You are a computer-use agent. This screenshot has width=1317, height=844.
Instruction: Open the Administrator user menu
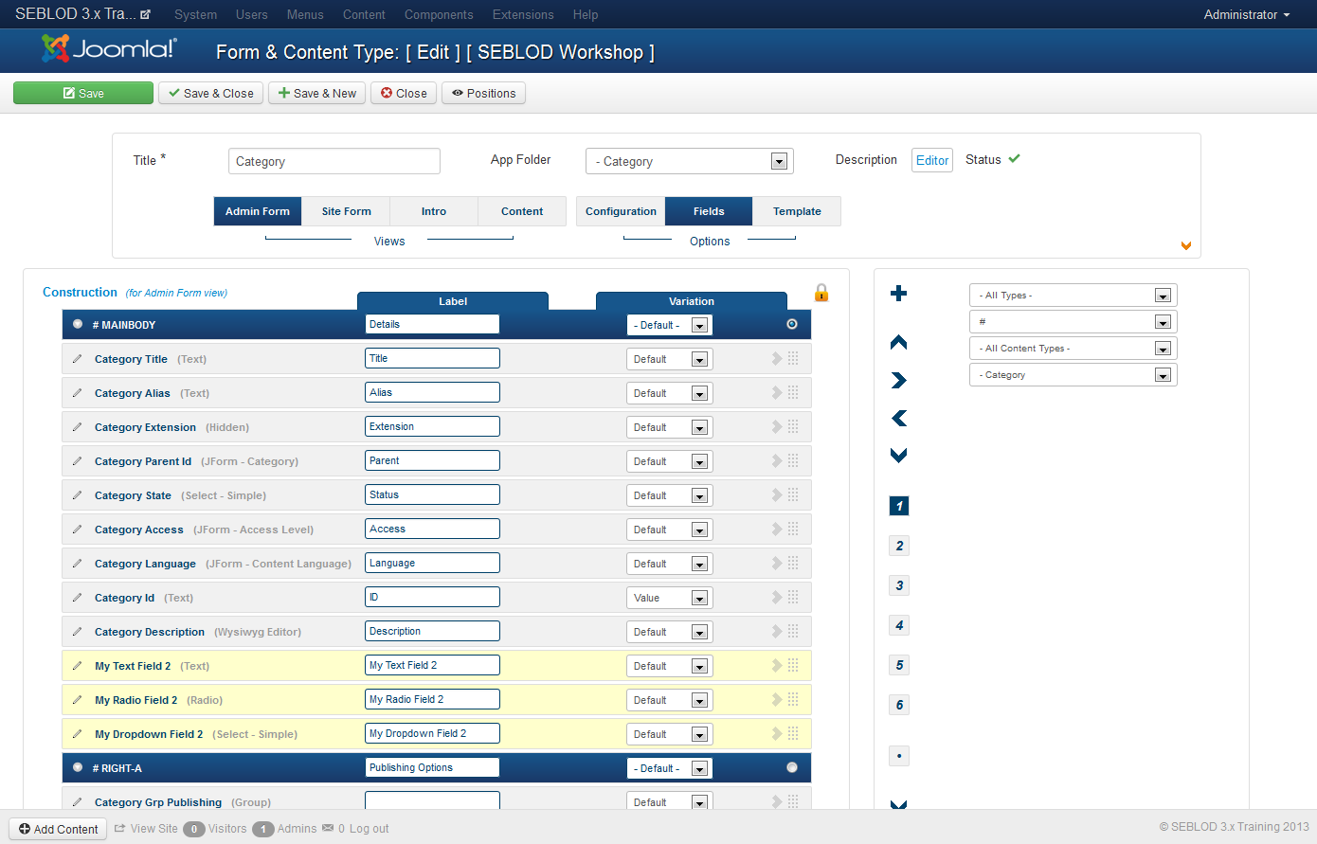point(1247,14)
